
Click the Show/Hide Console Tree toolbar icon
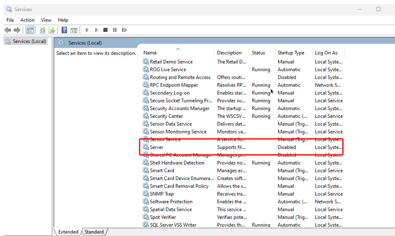point(30,30)
